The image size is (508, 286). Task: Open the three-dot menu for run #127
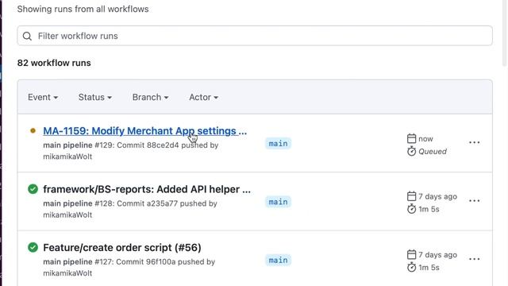coord(475,259)
